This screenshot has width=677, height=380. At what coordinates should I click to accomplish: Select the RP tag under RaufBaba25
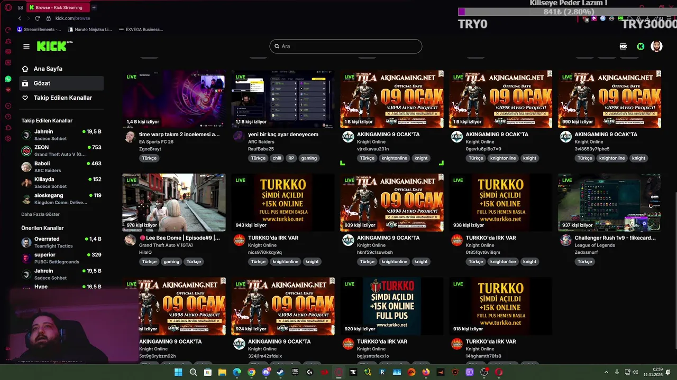click(x=291, y=158)
